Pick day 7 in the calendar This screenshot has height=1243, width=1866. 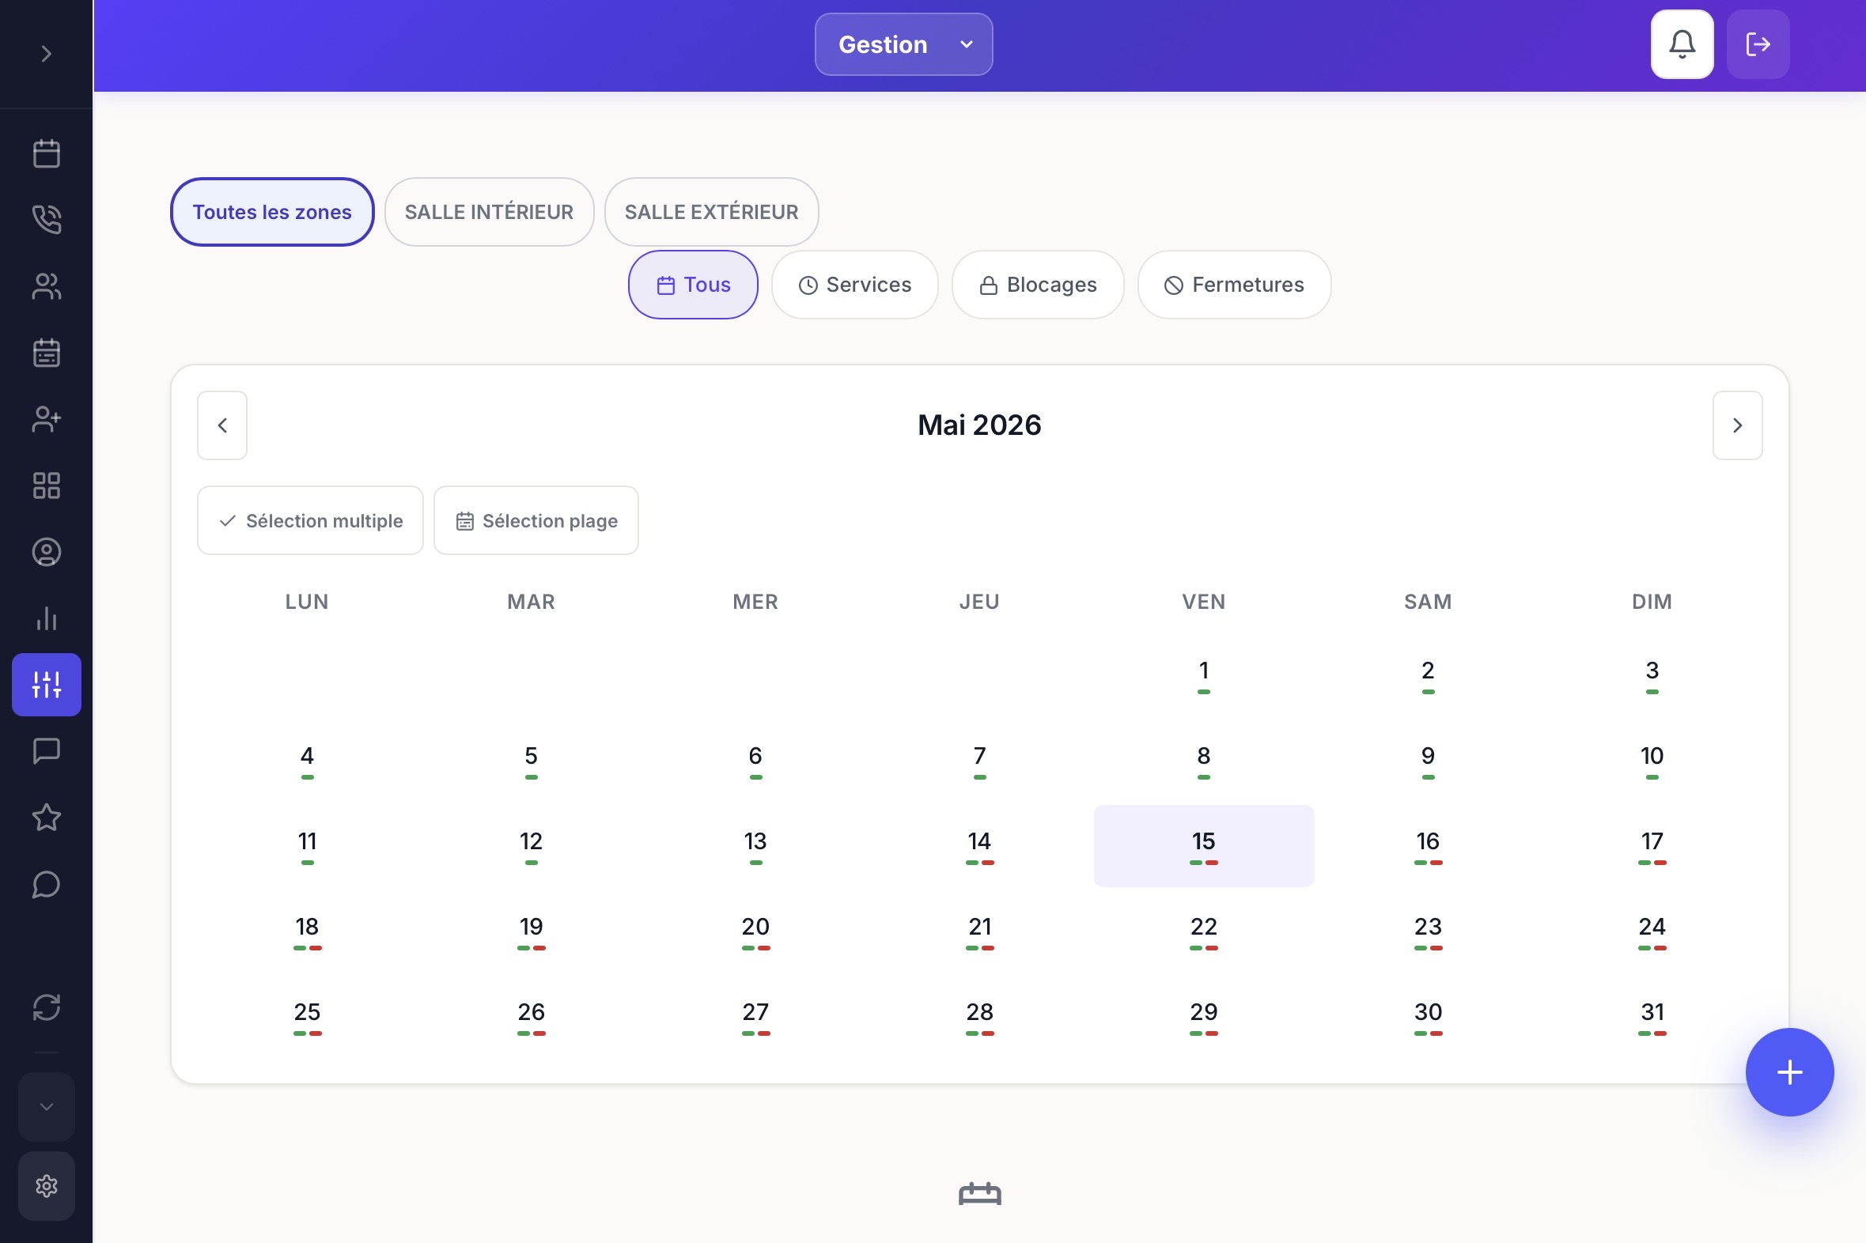click(980, 760)
